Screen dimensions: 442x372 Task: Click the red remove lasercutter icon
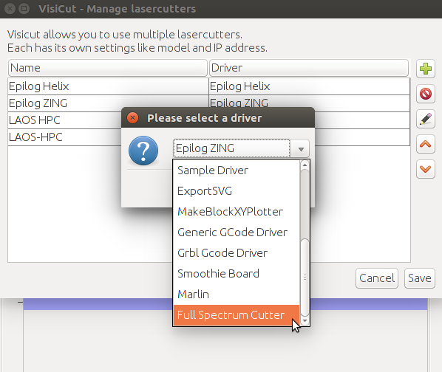click(x=425, y=94)
